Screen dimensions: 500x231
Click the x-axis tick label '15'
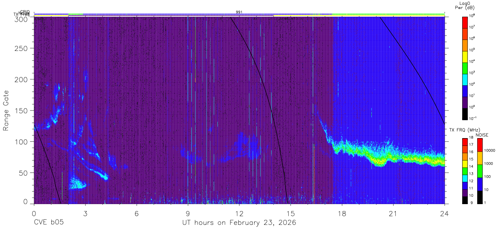[290, 213]
